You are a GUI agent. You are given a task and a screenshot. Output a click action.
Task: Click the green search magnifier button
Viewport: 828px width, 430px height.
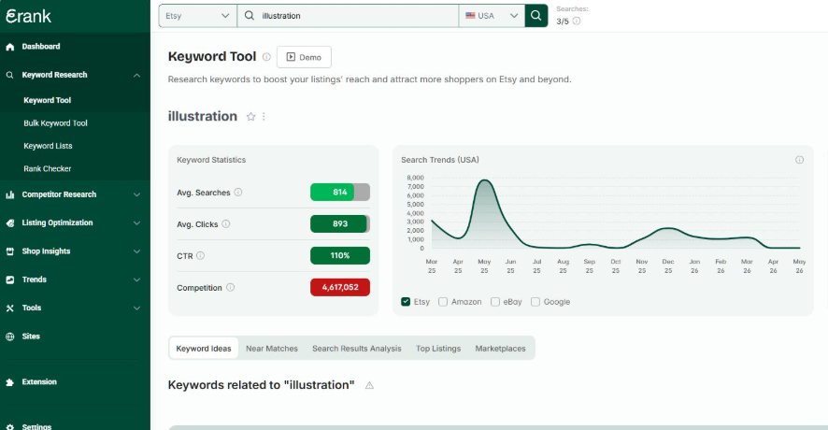[x=536, y=16]
